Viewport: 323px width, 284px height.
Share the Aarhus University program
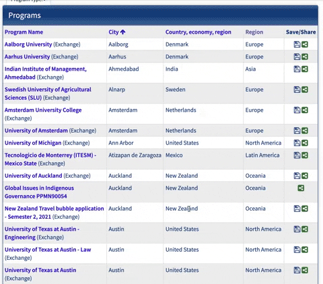tap(305, 57)
